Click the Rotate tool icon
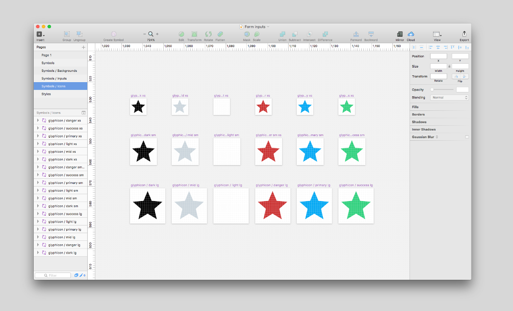The height and width of the screenshot is (311, 513). pos(209,34)
